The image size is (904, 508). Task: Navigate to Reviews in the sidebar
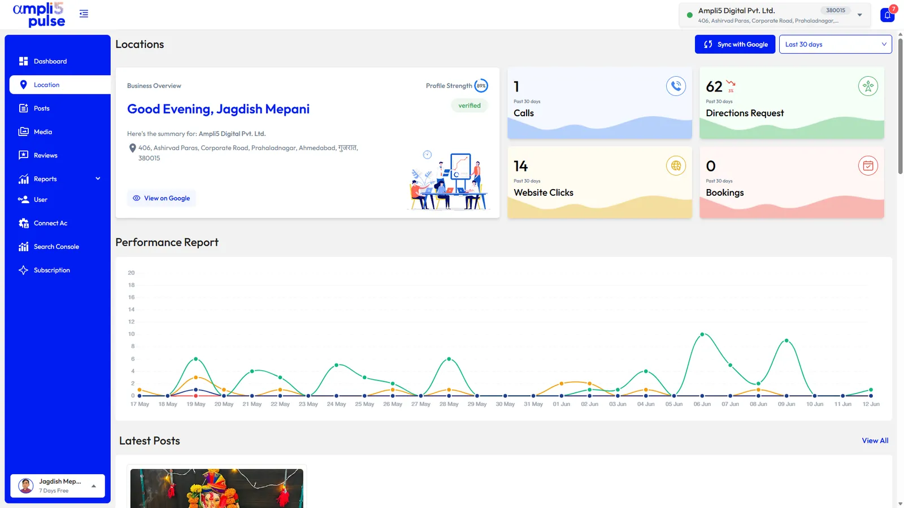[60, 155]
